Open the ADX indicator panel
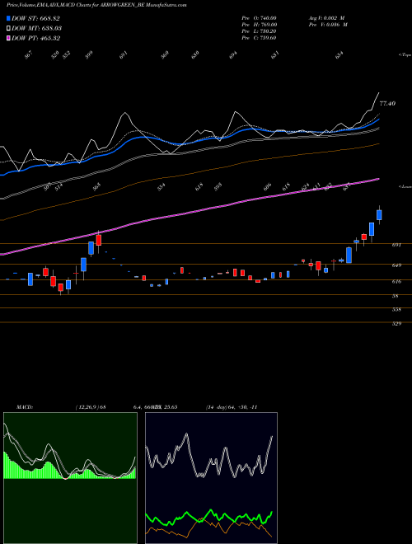 tap(211, 478)
